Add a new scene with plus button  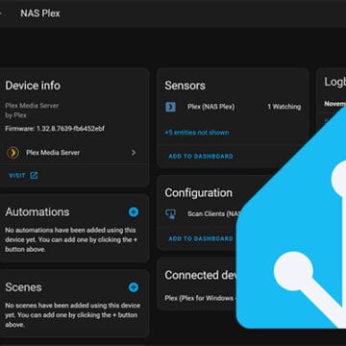(x=134, y=287)
